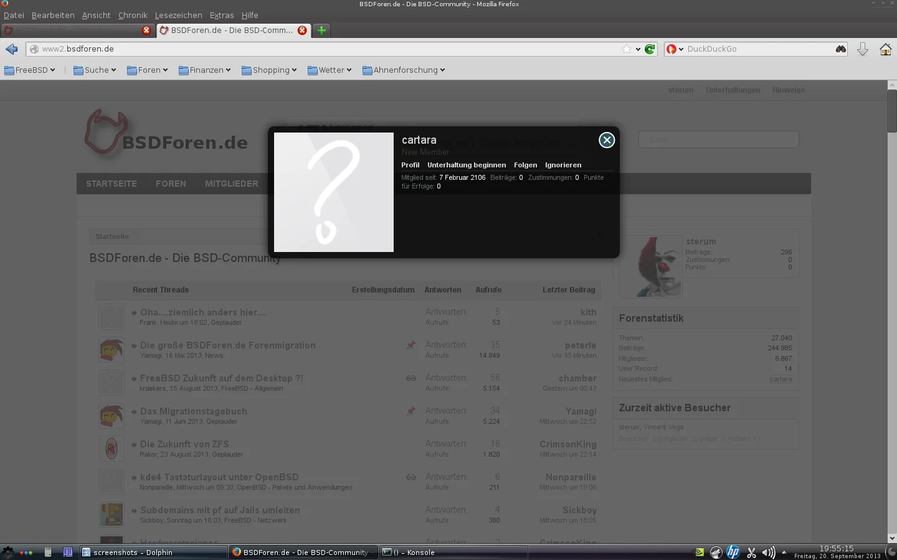897x560 pixels.
Task: Click Ignorieren in the cartara popup
Action: [563, 165]
